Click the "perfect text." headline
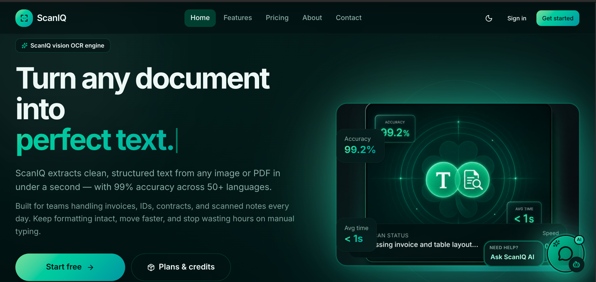 click(x=95, y=140)
